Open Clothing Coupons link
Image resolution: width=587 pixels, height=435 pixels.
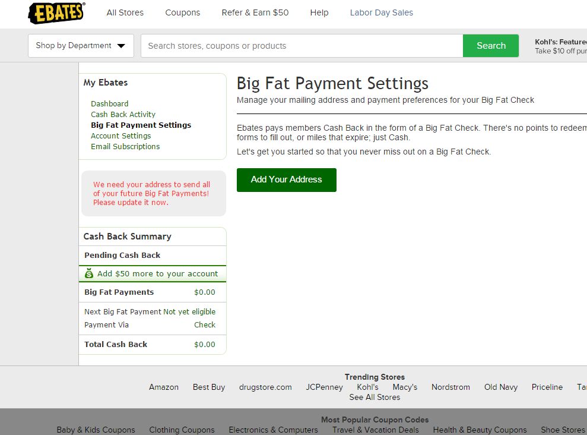[182, 430]
